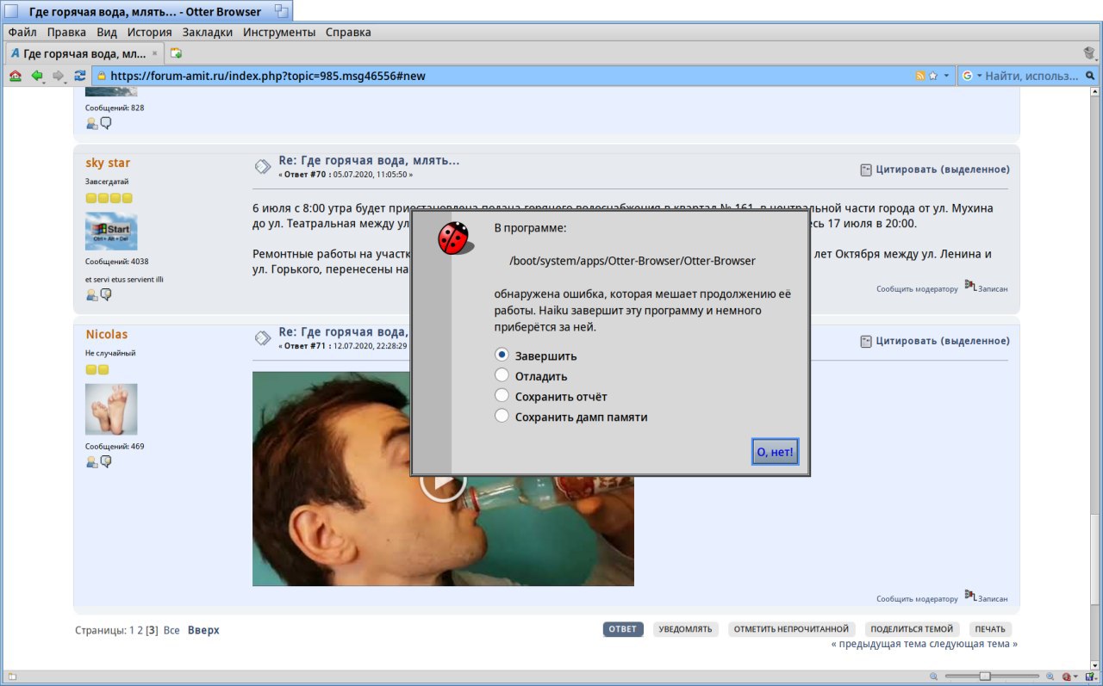Send a personal message to Nicolas

point(106,462)
